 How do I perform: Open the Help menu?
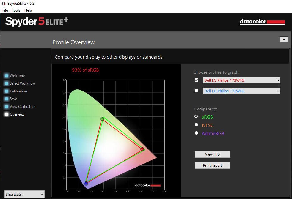coord(28,10)
